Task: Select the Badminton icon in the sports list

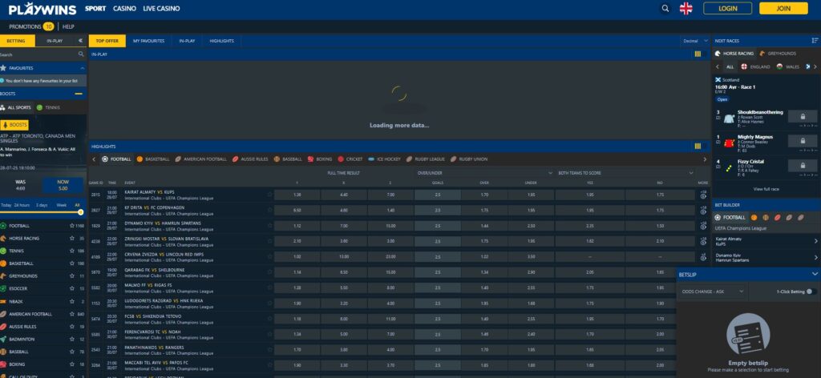Action: pos(3,340)
